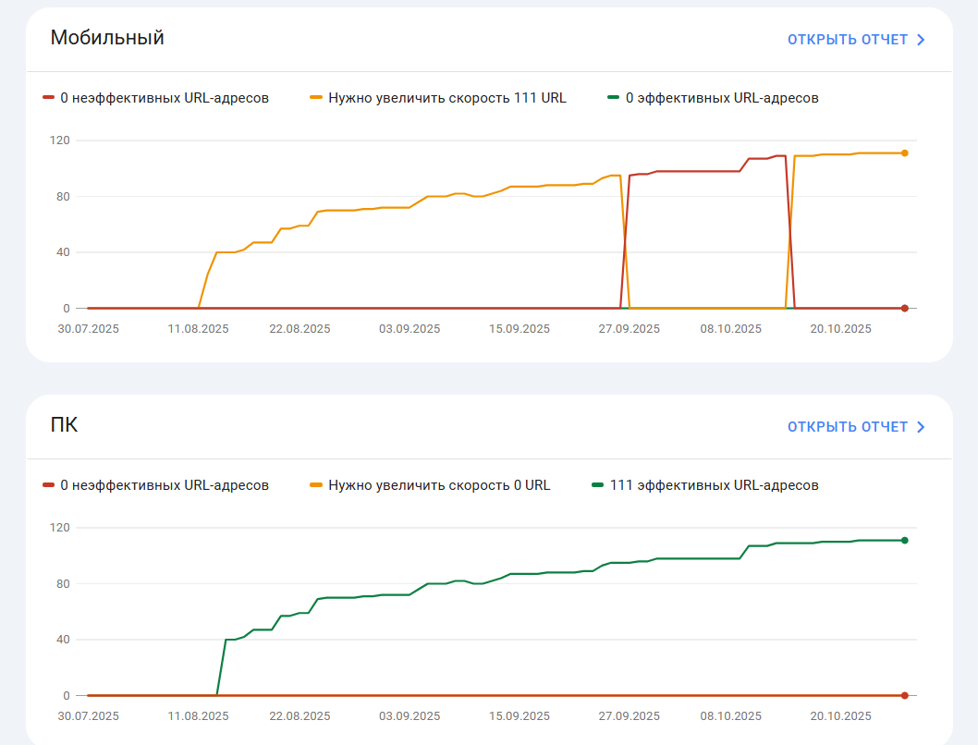Click the red legend dash in the Мобильный card
The width and height of the screenshot is (978, 745).
49,98
